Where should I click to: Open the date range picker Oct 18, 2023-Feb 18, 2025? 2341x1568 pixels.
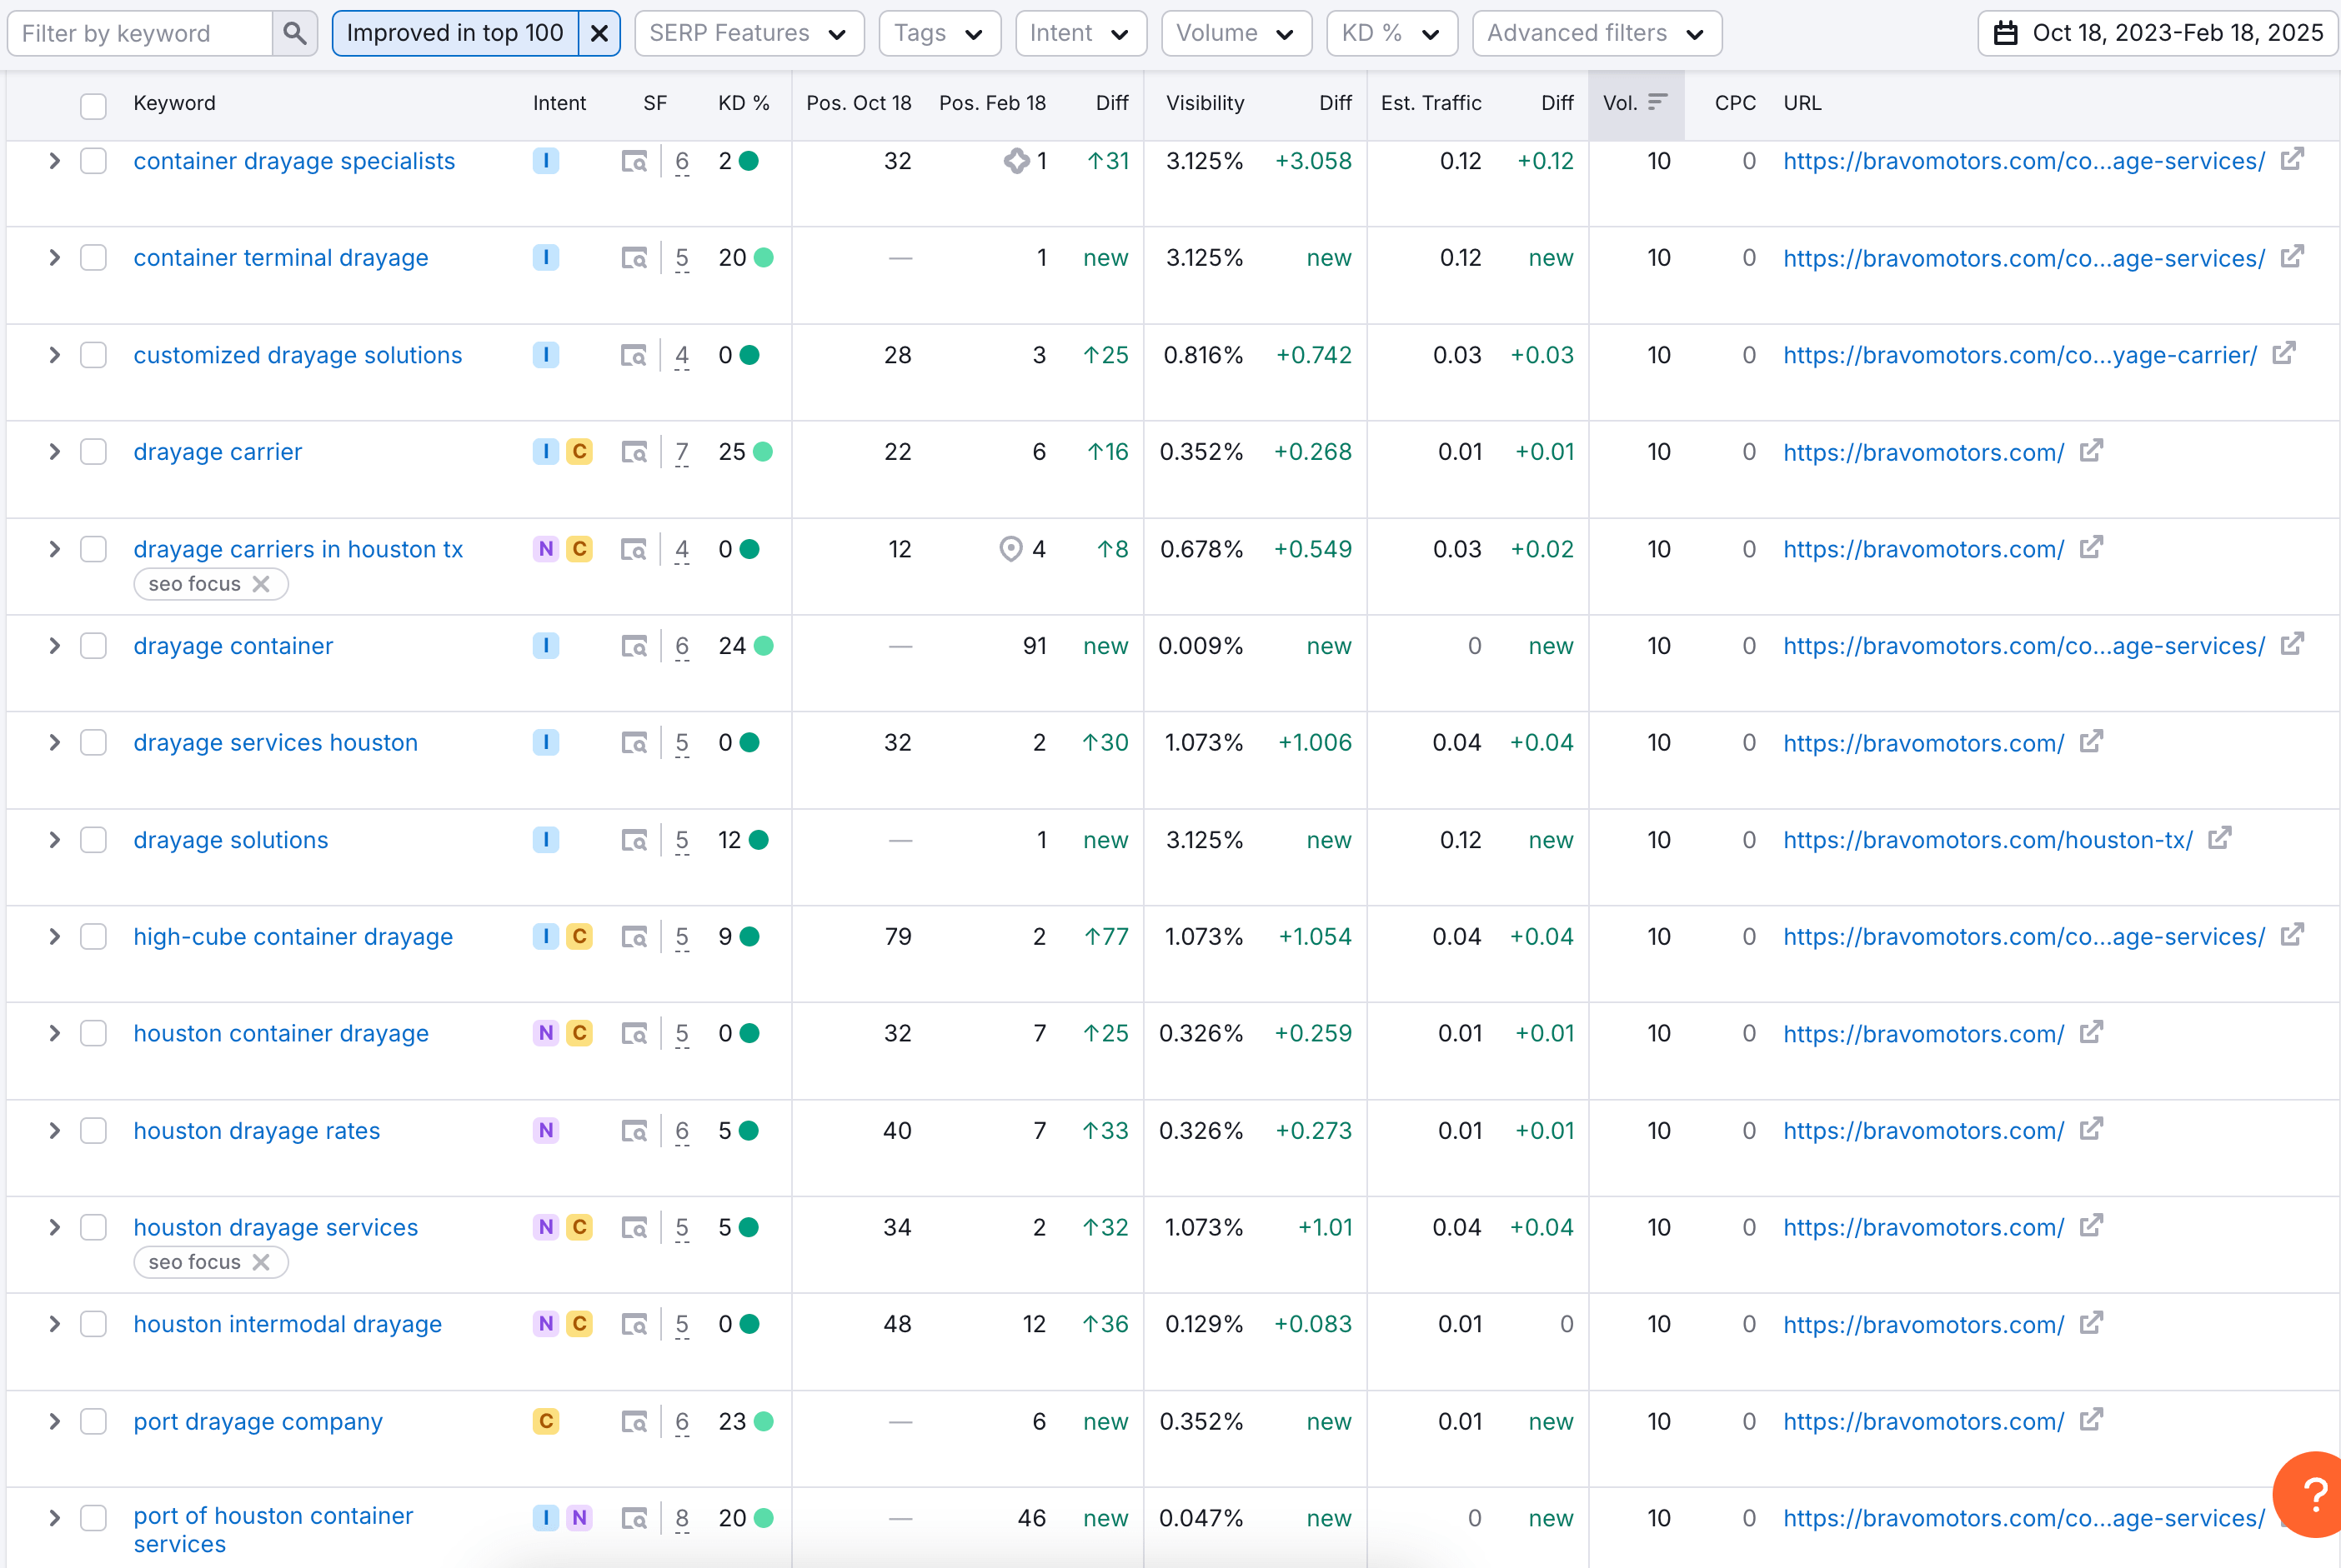click(x=2158, y=33)
